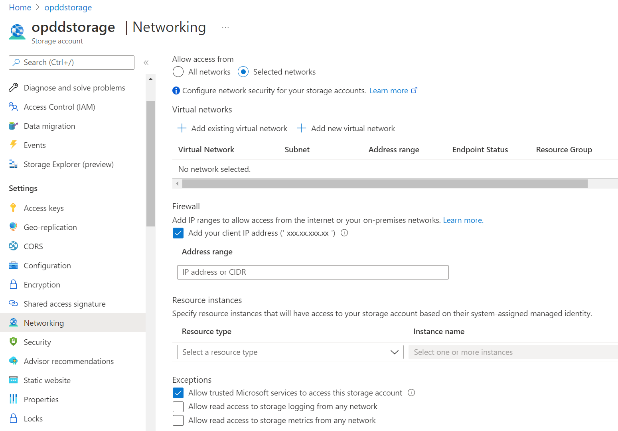This screenshot has width=618, height=431.
Task: Click the Endpoint Status column header
Action: pos(480,150)
